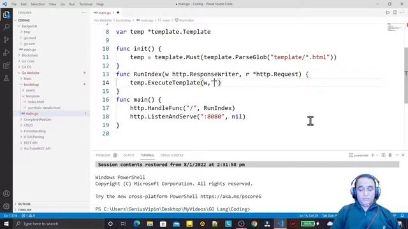Click the taskbar search box
The width and height of the screenshot is (408, 229).
pos(59,224)
